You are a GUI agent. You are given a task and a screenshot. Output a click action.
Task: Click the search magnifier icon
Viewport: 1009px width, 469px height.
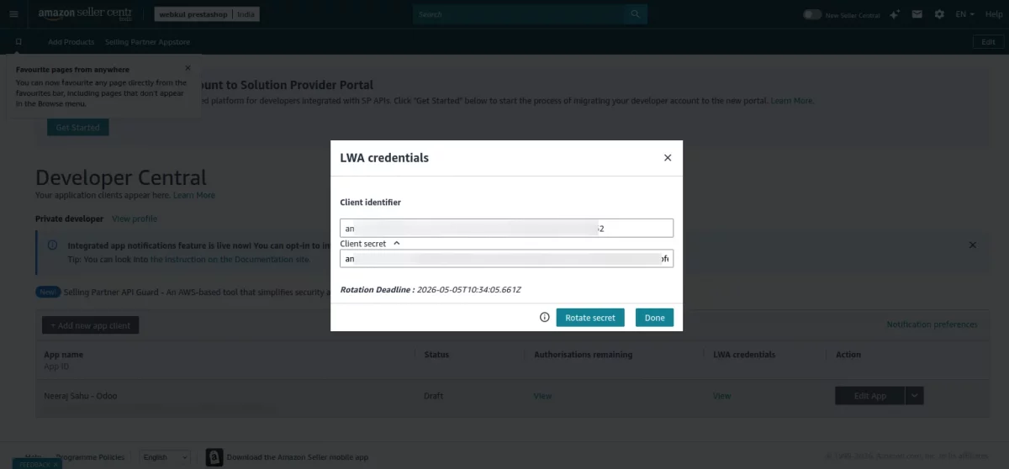pyautogui.click(x=636, y=14)
